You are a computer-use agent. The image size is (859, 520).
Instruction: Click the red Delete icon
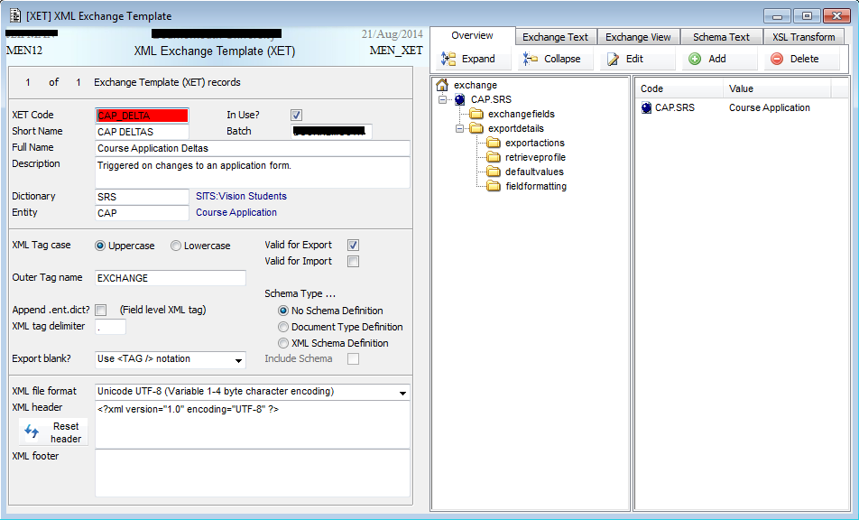coord(776,59)
